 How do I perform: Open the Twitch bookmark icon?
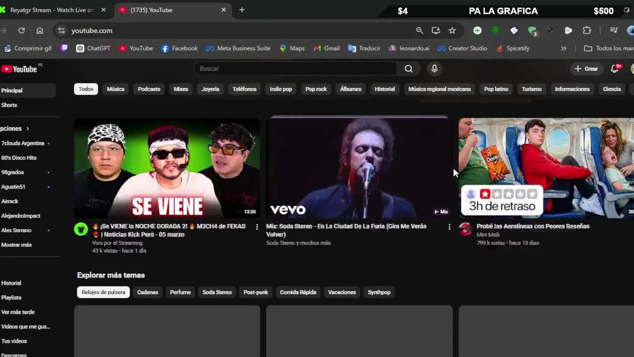tap(64, 49)
